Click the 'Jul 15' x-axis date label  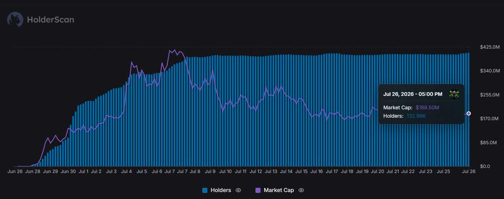click(x=301, y=172)
